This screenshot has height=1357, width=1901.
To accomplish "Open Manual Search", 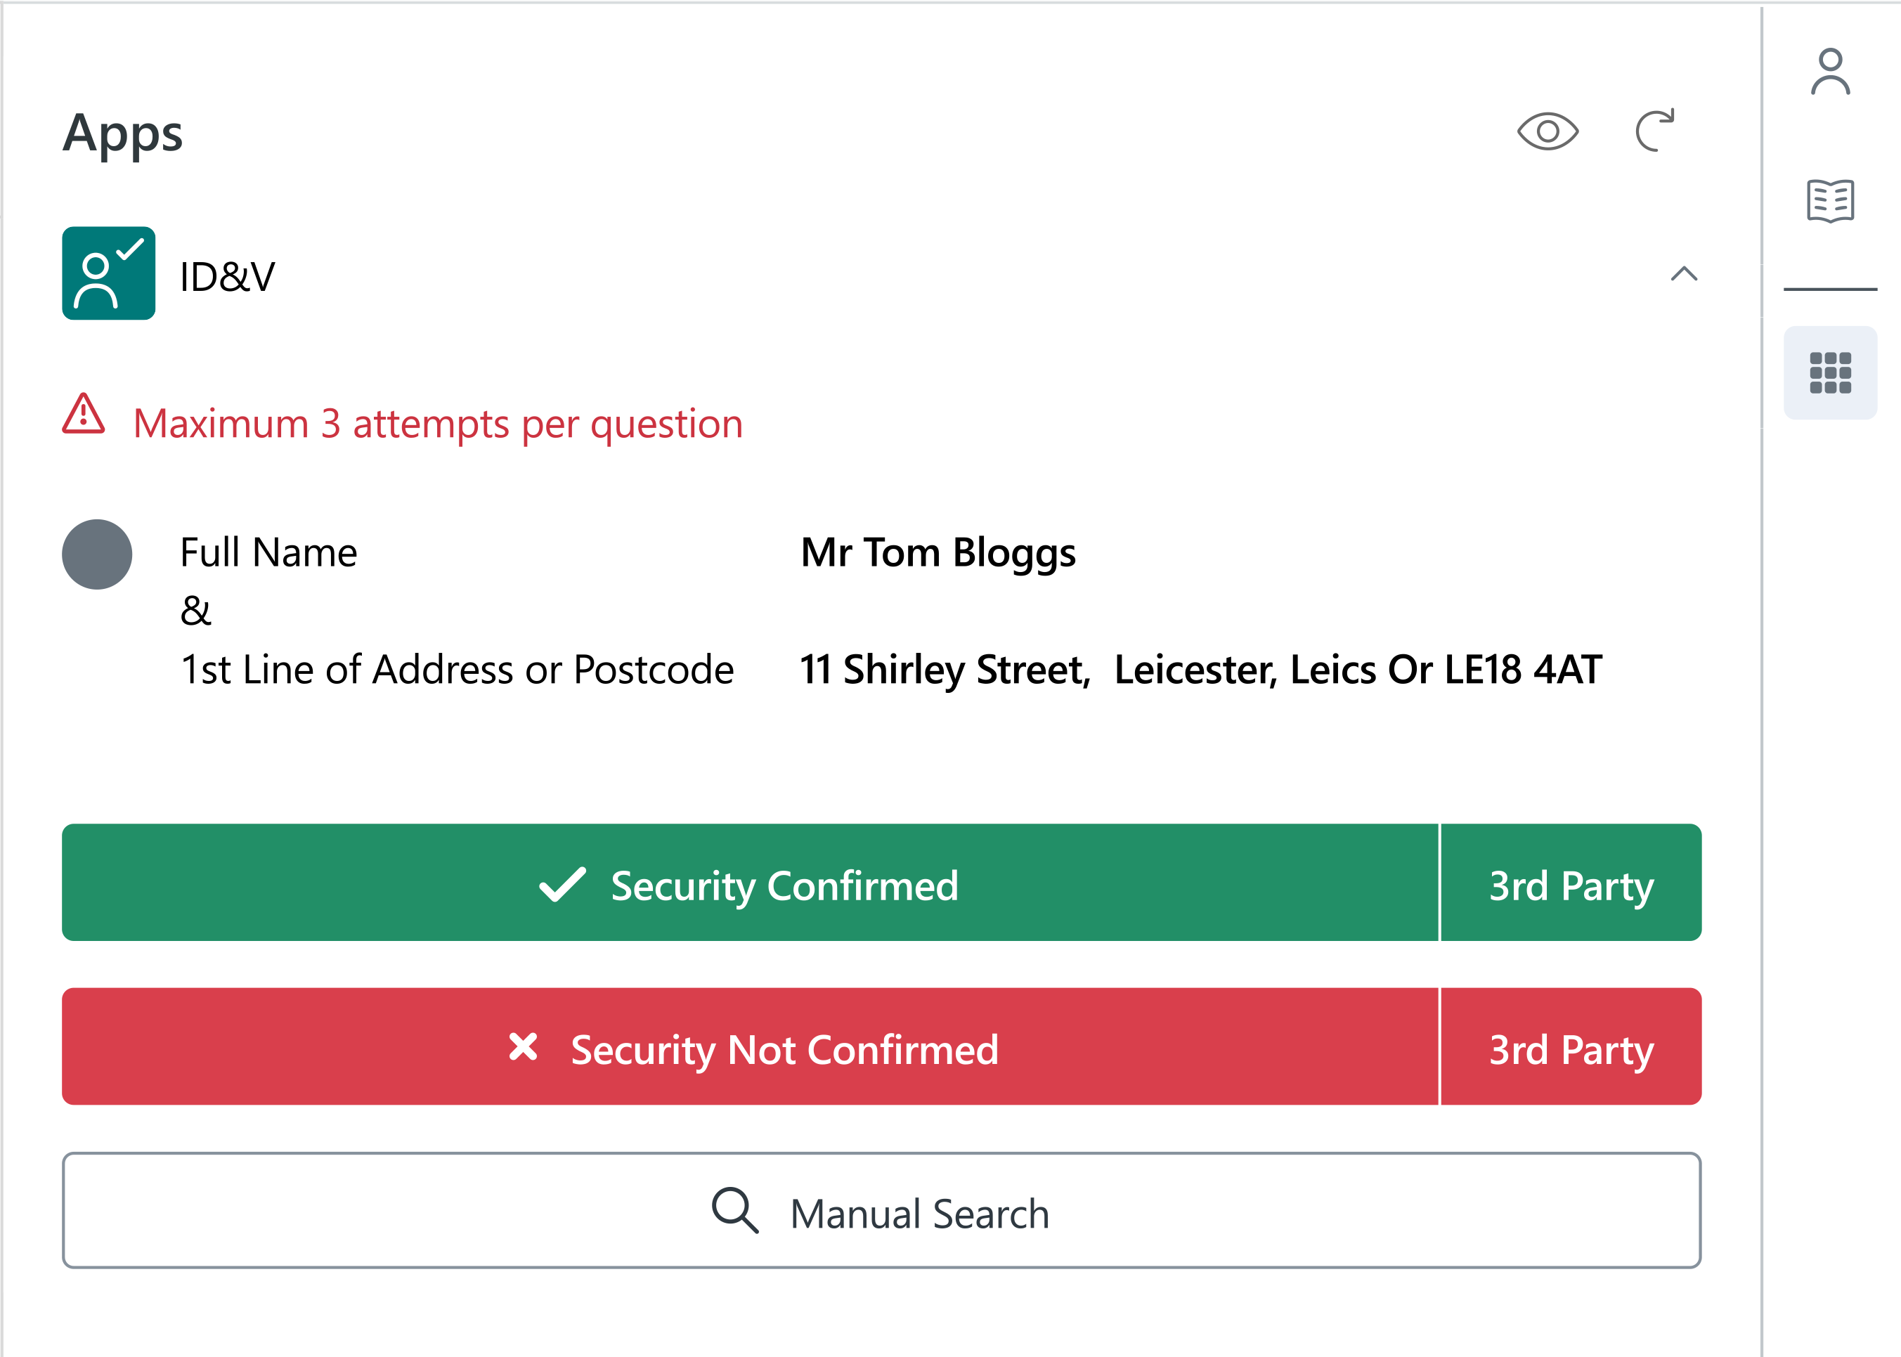I will point(881,1211).
